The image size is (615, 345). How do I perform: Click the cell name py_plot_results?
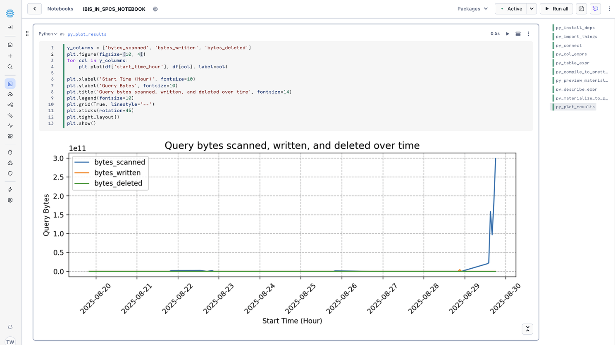pyautogui.click(x=87, y=34)
